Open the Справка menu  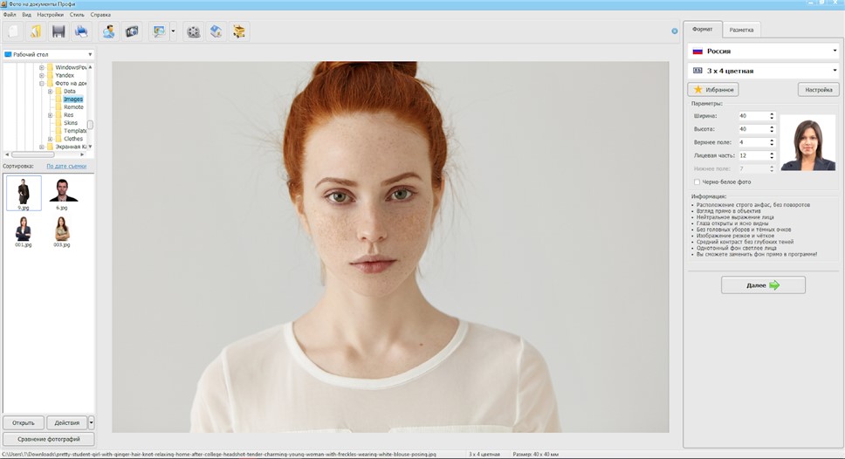(100, 15)
